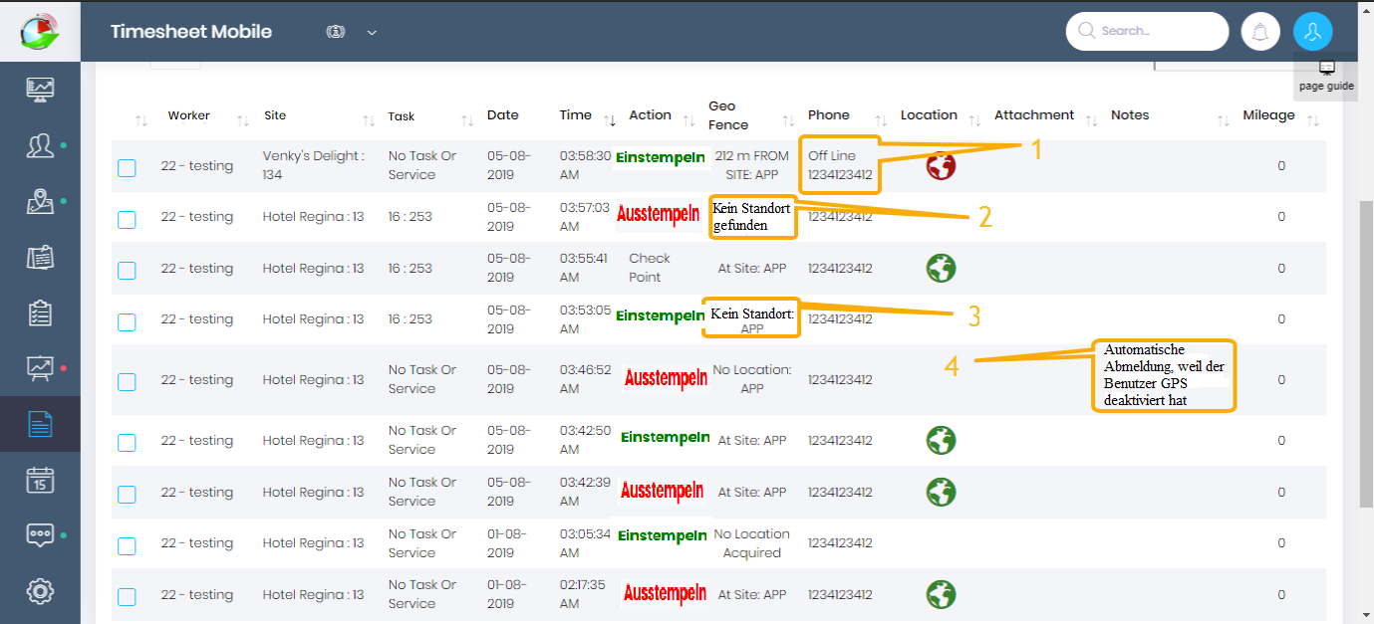Tick the checkbox for the 03:42:50 AM row

click(x=127, y=442)
